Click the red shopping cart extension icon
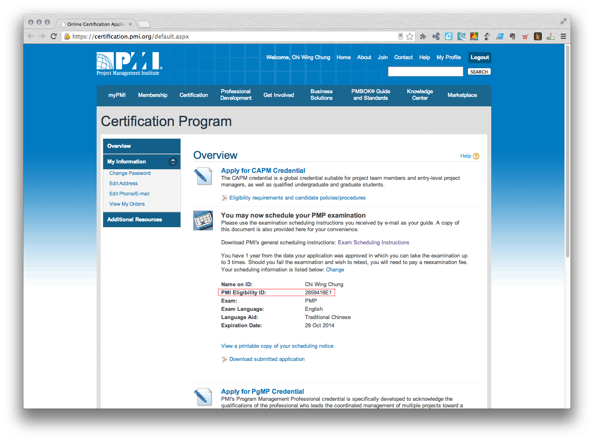 tap(525, 37)
